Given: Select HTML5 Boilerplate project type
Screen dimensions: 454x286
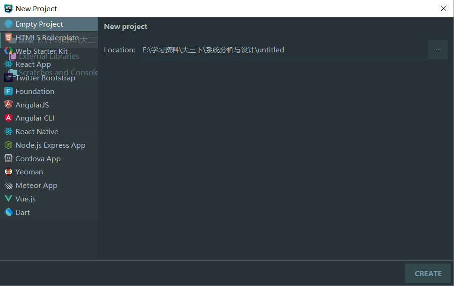Looking at the screenshot, I should tap(49, 37).
